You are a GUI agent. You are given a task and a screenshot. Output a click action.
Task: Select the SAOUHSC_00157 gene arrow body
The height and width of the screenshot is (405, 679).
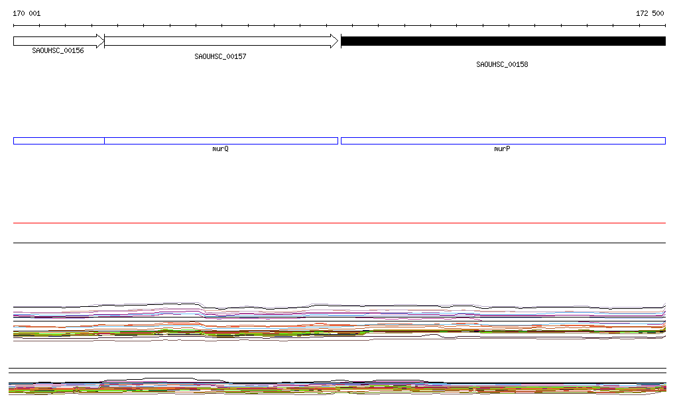point(219,41)
